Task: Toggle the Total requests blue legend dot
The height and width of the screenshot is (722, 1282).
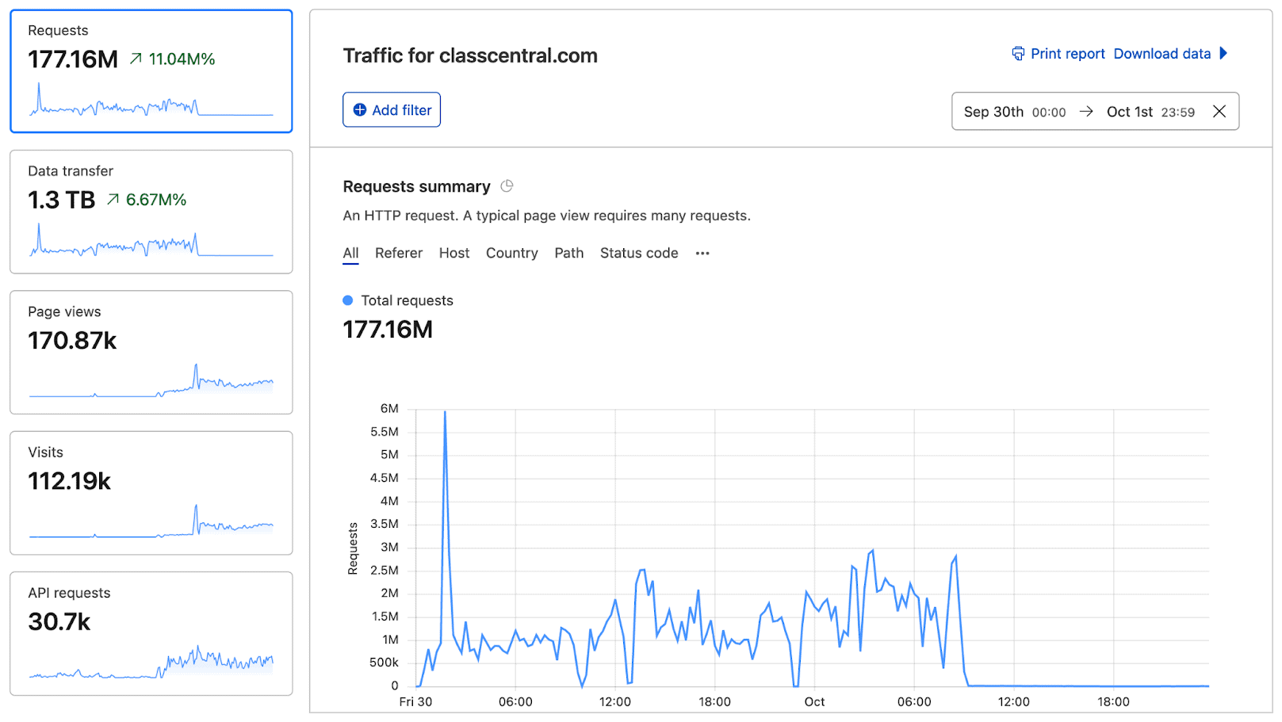Action: [347, 300]
